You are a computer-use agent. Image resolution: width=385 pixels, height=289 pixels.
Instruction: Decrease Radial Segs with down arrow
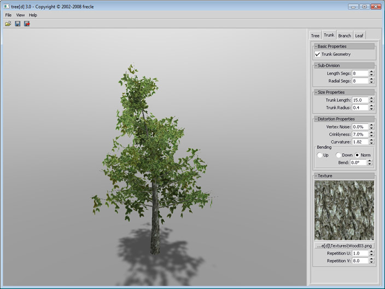[371, 82]
